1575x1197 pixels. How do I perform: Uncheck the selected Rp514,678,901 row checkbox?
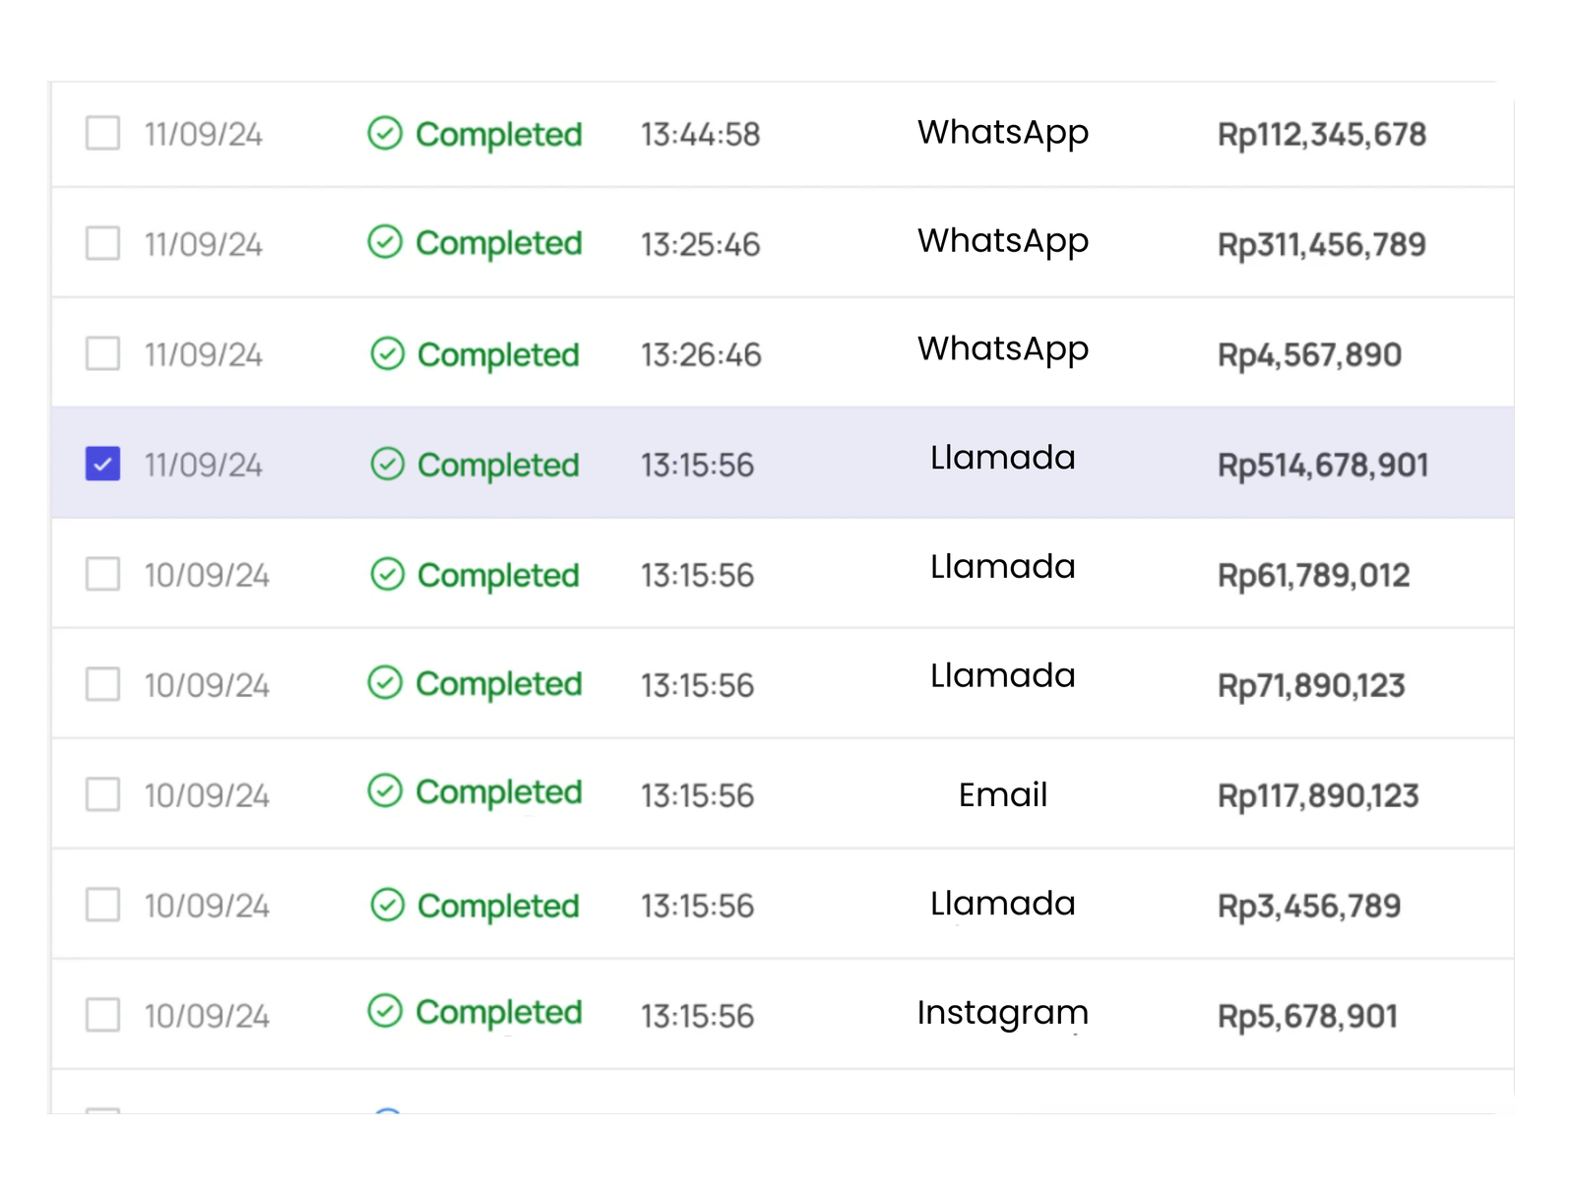103,464
